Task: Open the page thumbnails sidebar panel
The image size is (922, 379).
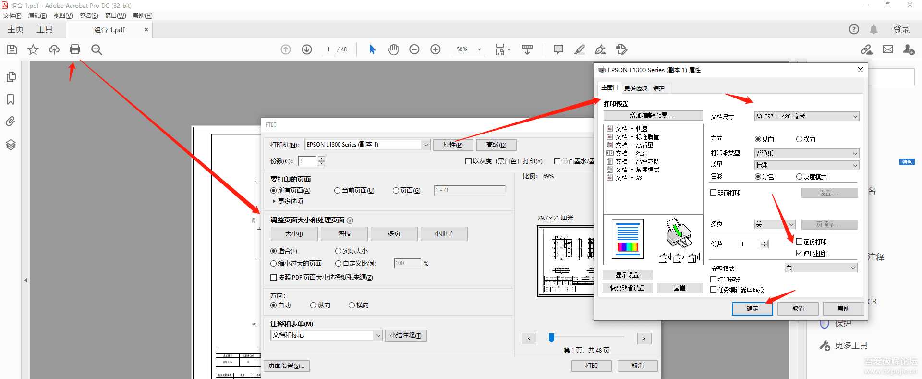Action: click(x=11, y=77)
